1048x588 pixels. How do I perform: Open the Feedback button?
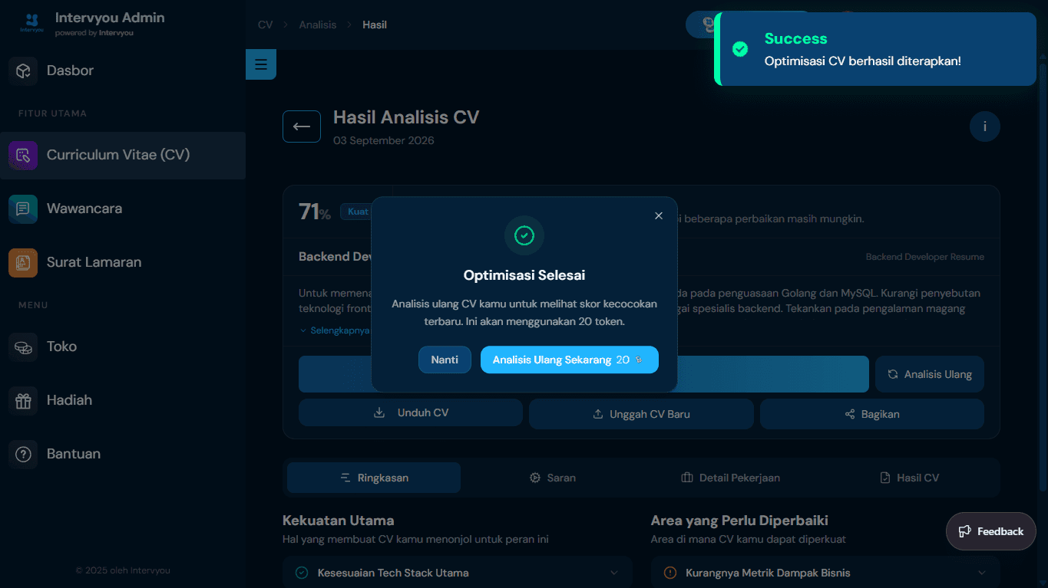[x=991, y=531]
